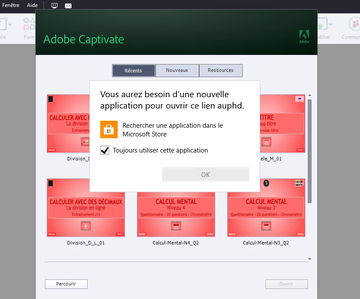Open the Aide menu

coord(32,5)
